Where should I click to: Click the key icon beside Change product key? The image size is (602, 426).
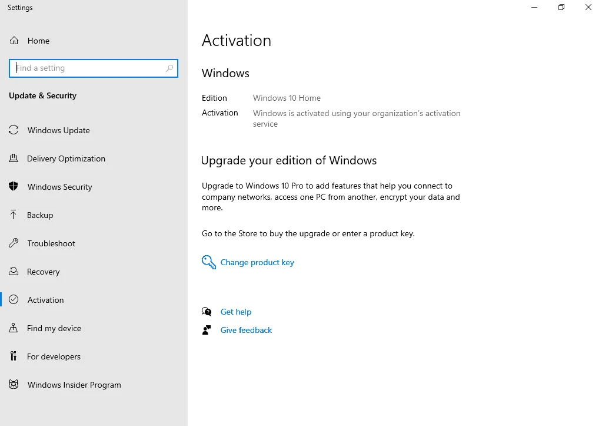click(x=208, y=262)
